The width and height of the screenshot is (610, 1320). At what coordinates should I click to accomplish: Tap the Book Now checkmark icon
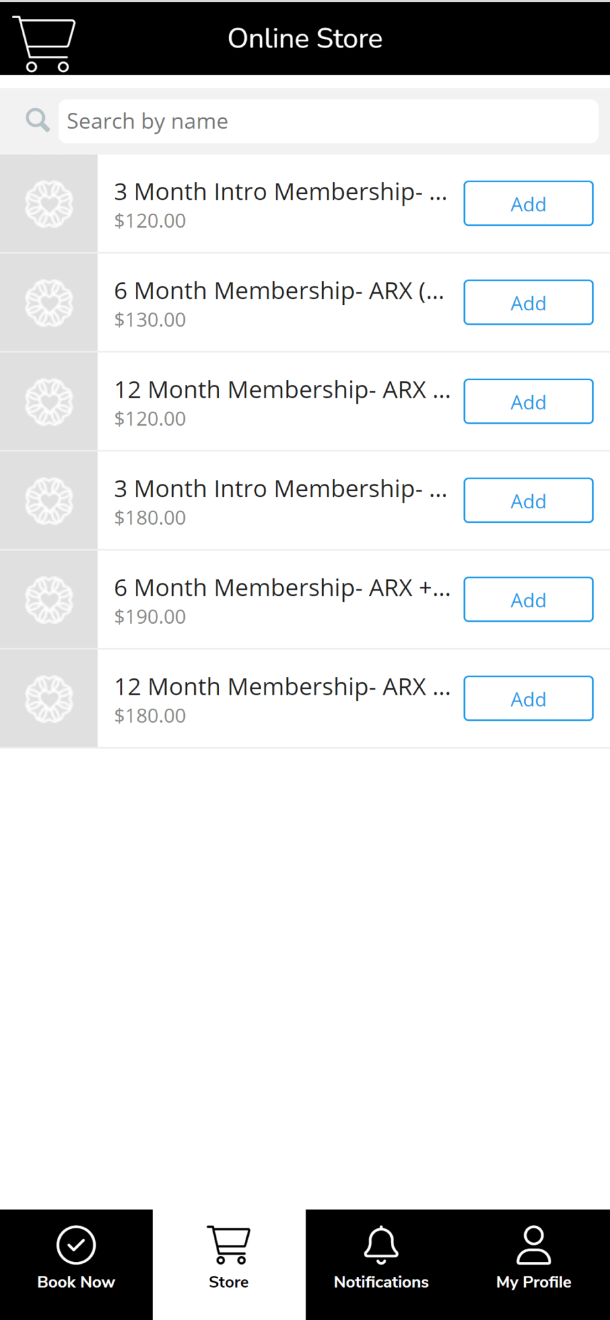click(x=76, y=1245)
